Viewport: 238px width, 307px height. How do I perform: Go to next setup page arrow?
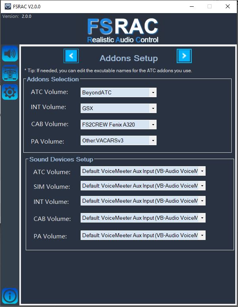[184, 56]
